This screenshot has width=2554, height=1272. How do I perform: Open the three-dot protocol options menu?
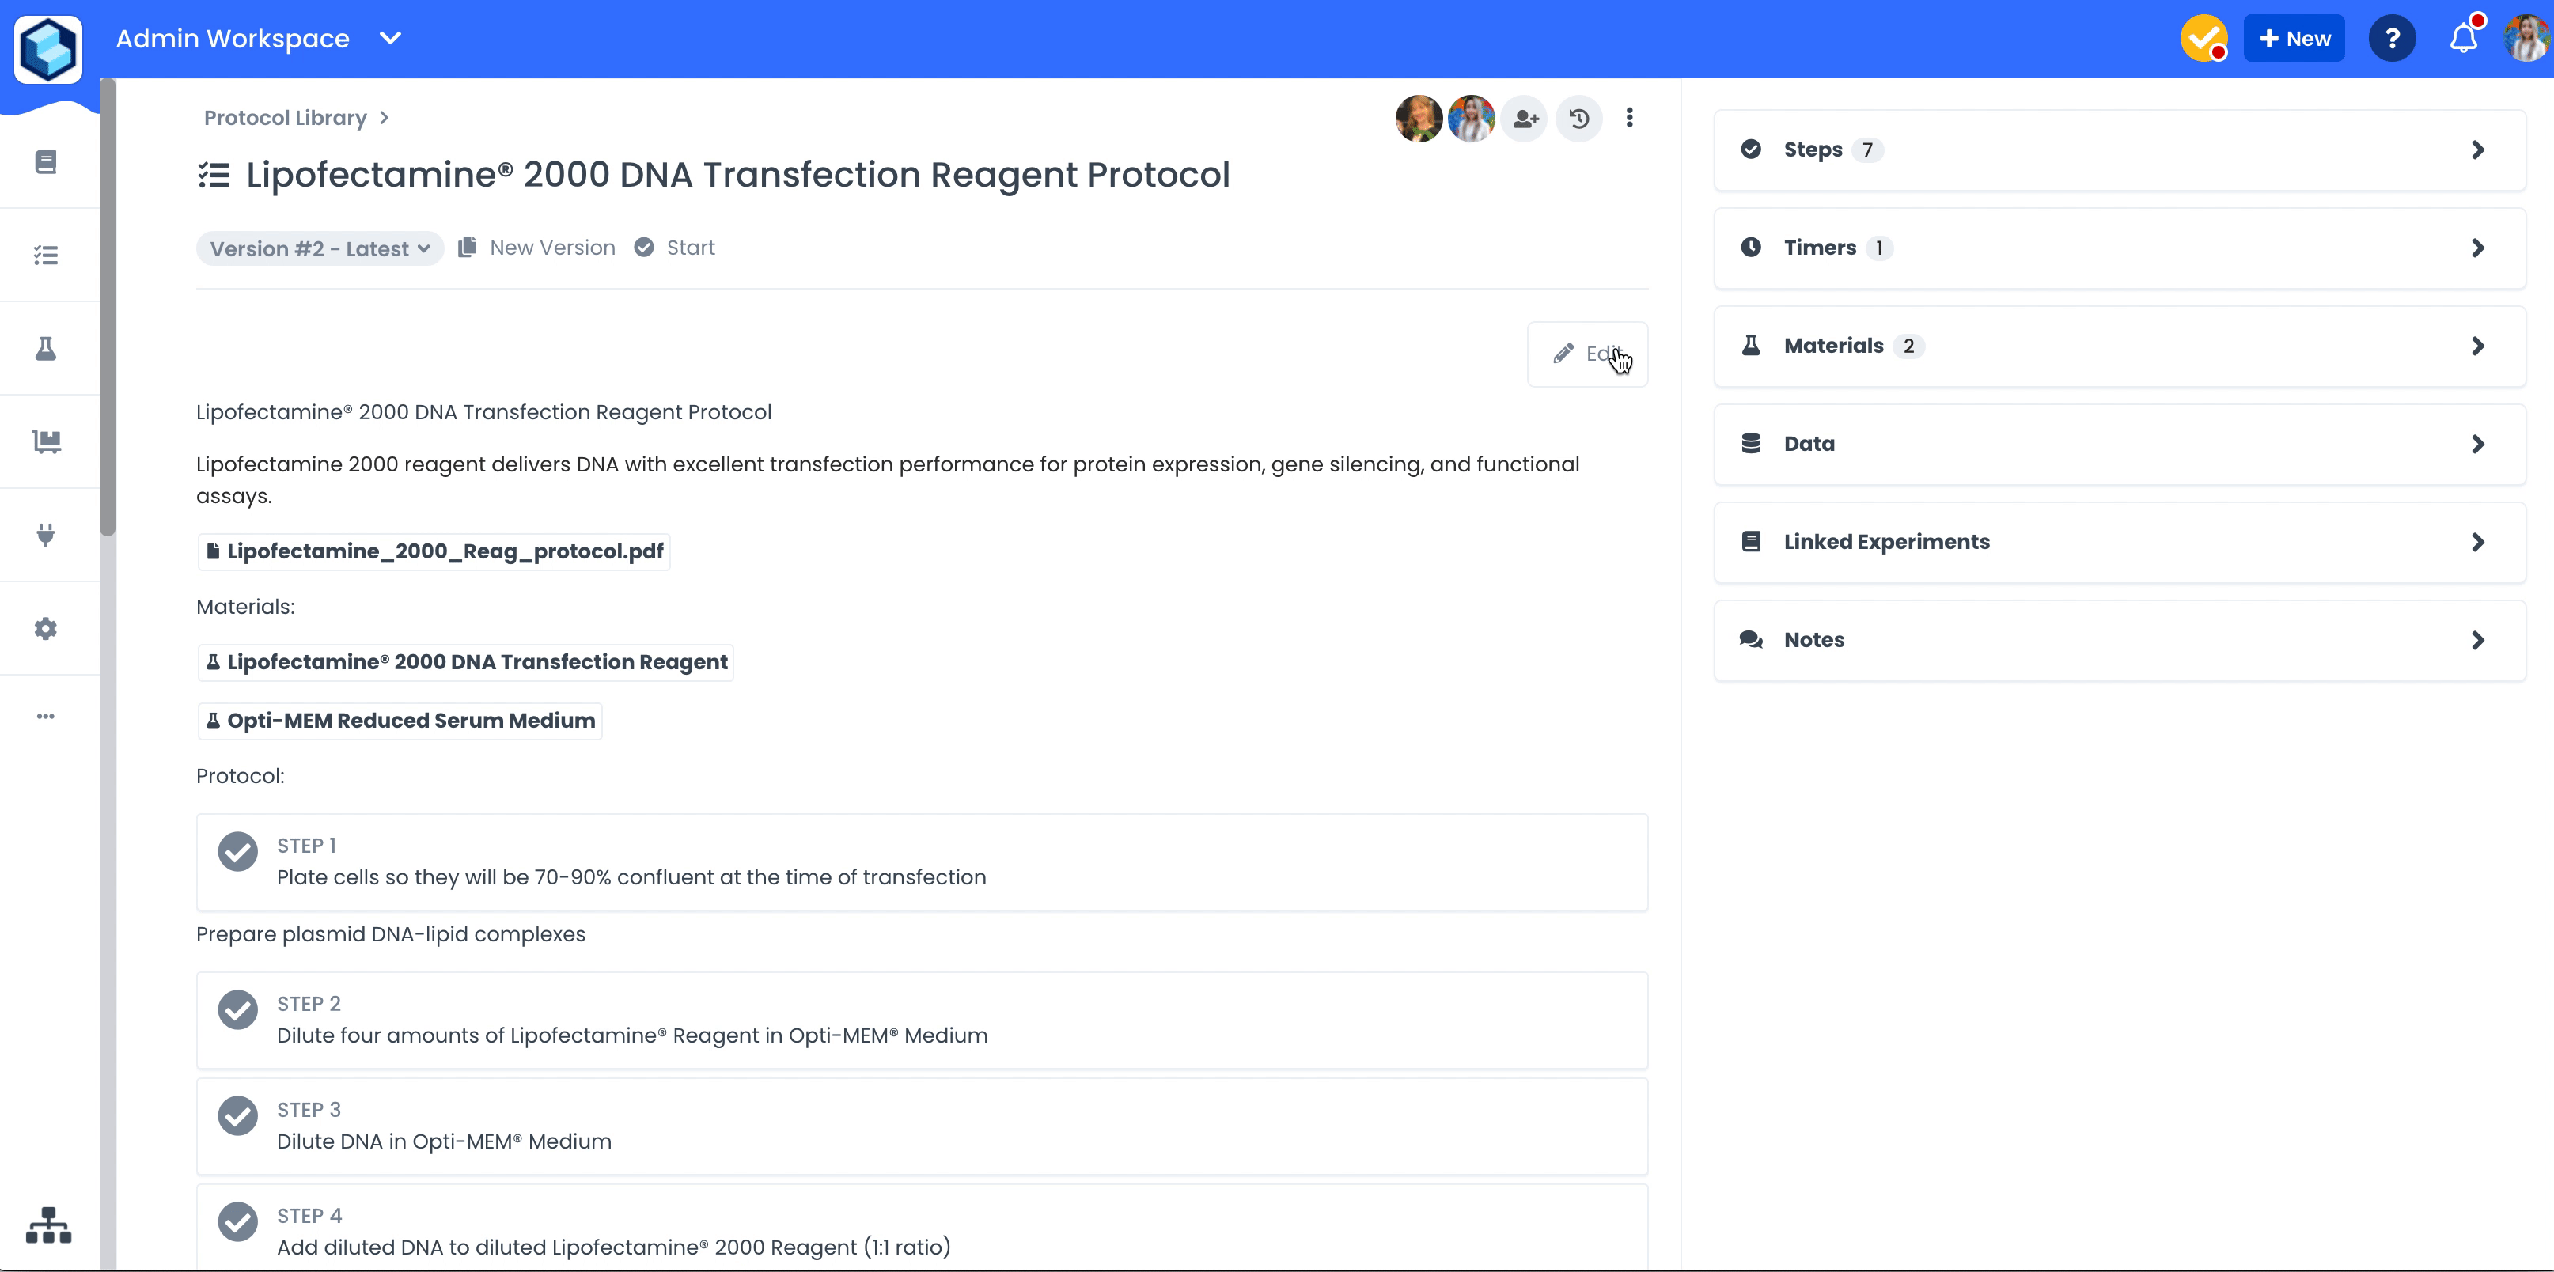(x=1629, y=118)
